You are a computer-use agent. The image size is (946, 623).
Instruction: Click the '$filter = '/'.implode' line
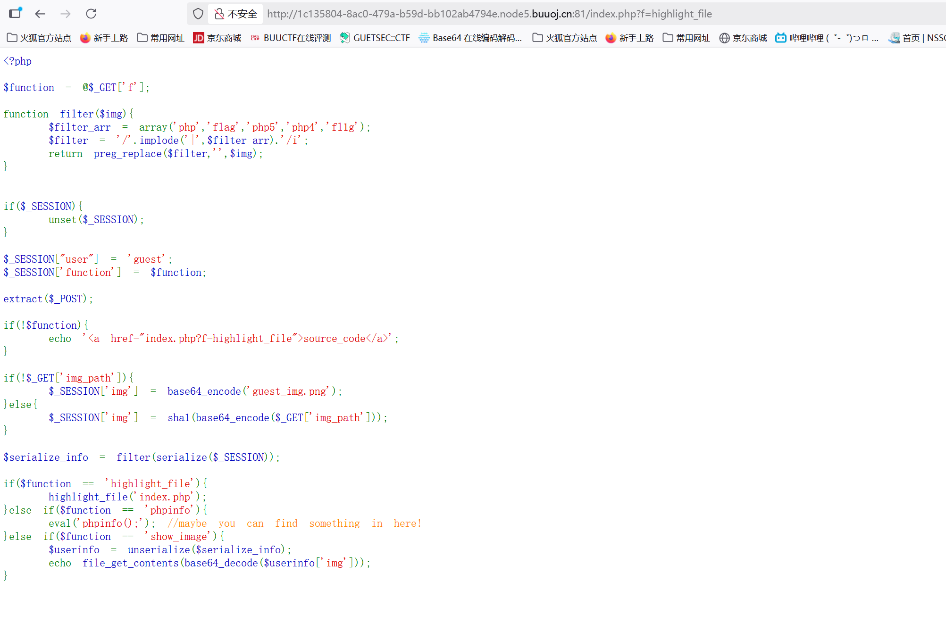[x=178, y=141]
